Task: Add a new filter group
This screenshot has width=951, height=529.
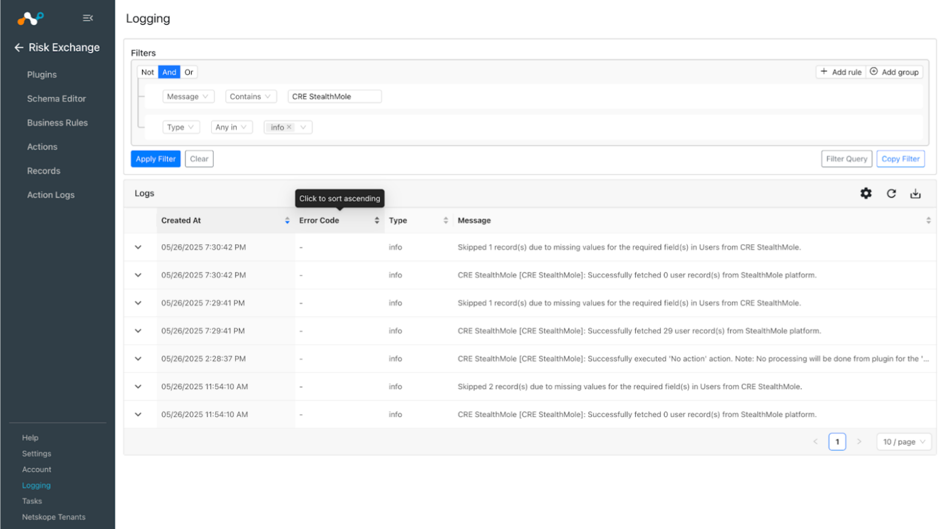Action: (895, 72)
